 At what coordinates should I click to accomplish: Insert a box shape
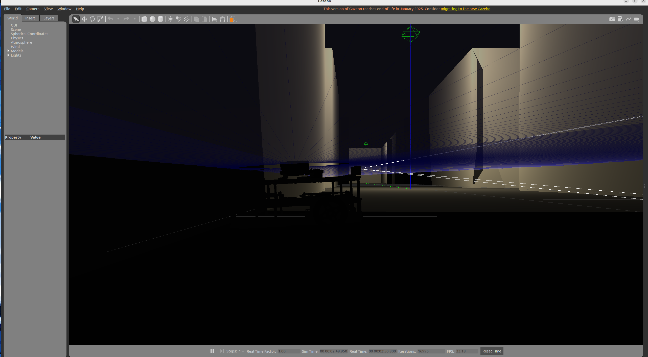click(144, 19)
